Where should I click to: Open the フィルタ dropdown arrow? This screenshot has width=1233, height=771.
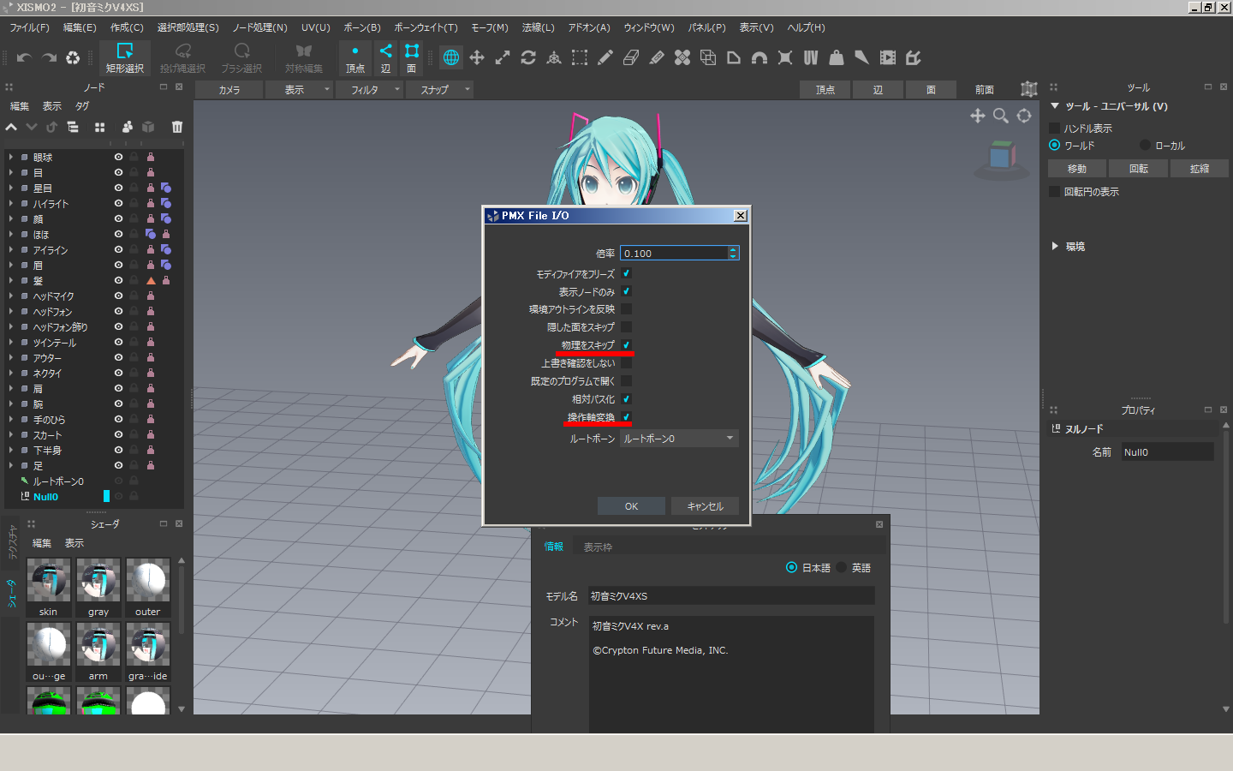[397, 89]
